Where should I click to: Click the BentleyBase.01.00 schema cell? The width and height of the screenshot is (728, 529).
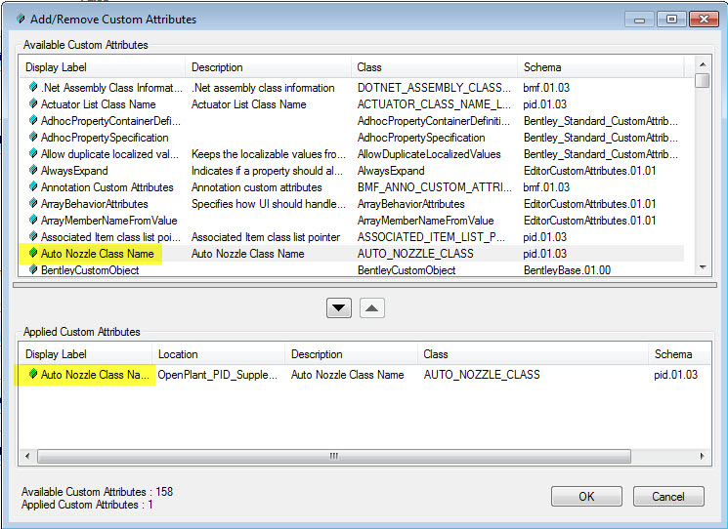pyautogui.click(x=567, y=270)
